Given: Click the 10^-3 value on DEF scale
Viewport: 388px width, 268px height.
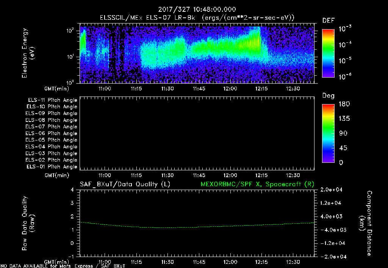Looking at the screenshot, I should point(345,29).
